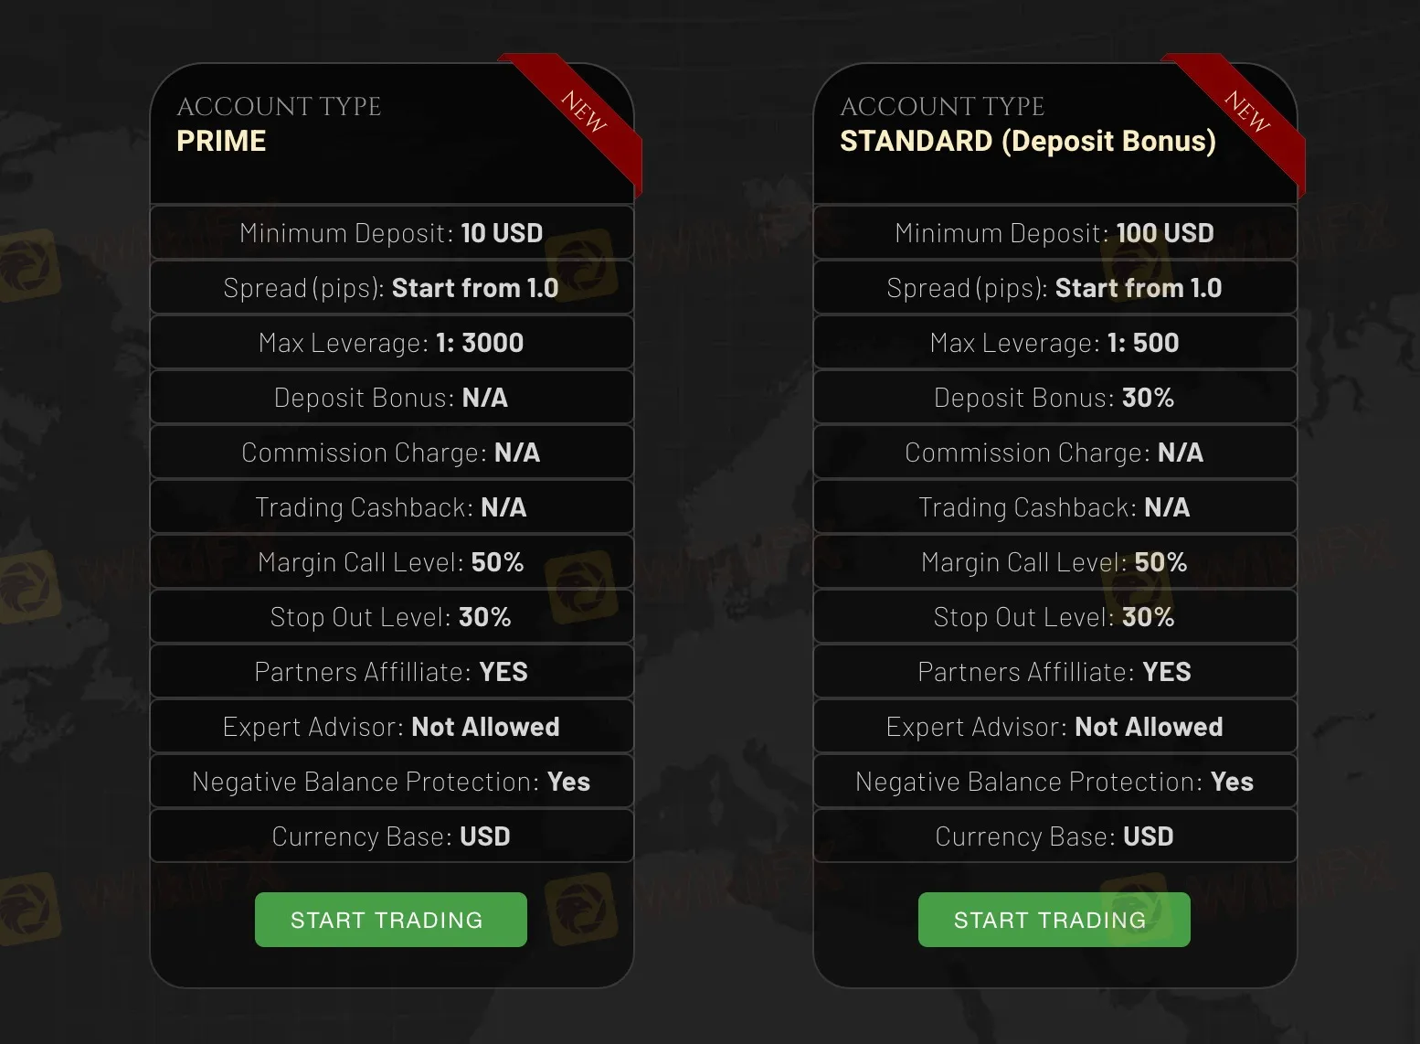Click START TRADING under PRIME account
The image size is (1420, 1044).
[391, 920]
